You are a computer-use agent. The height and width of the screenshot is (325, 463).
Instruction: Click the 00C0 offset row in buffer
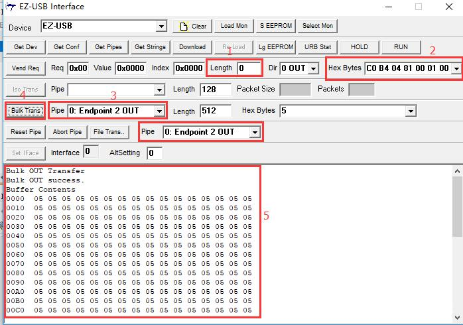pyautogui.click(x=129, y=310)
